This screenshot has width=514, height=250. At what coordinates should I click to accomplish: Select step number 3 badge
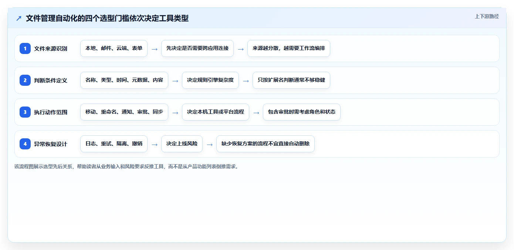click(x=25, y=112)
